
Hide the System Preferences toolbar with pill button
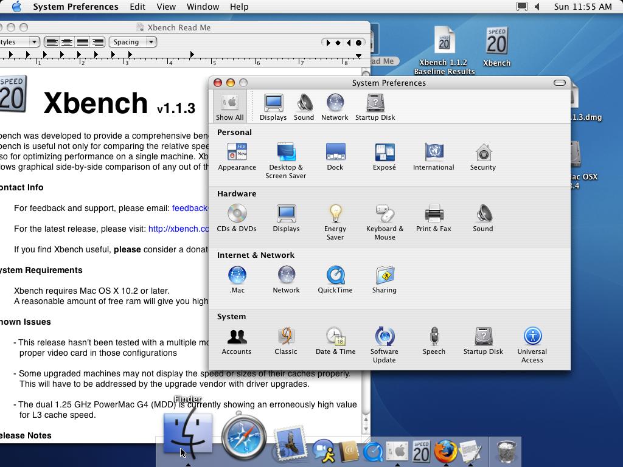point(560,83)
